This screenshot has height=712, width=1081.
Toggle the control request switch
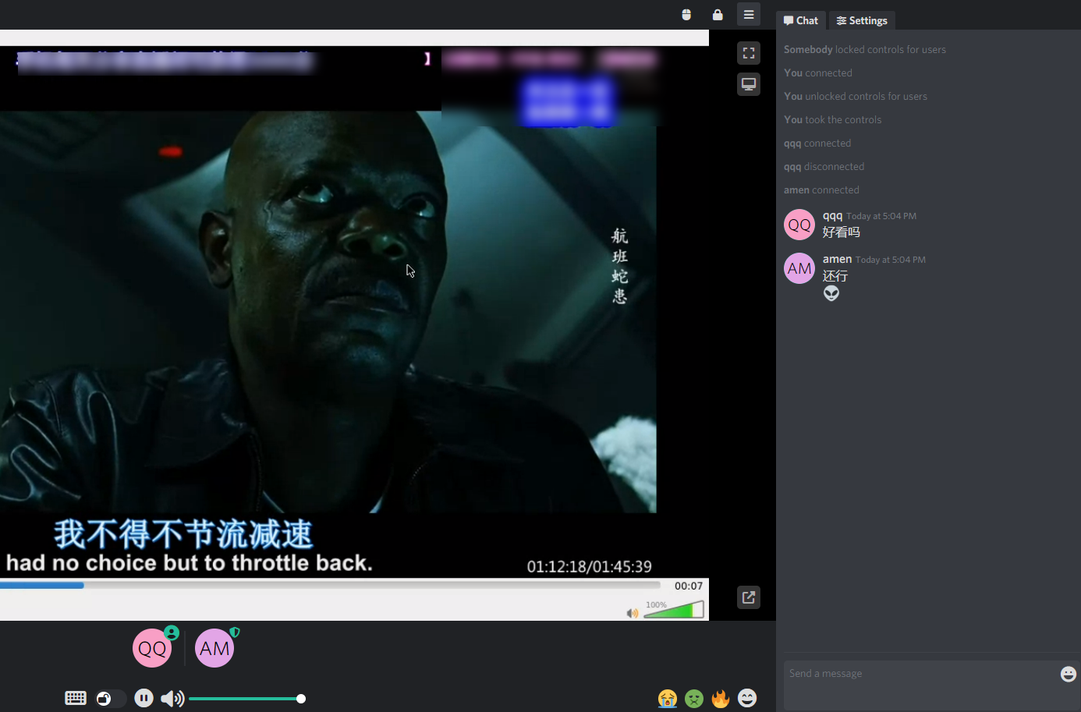(110, 698)
